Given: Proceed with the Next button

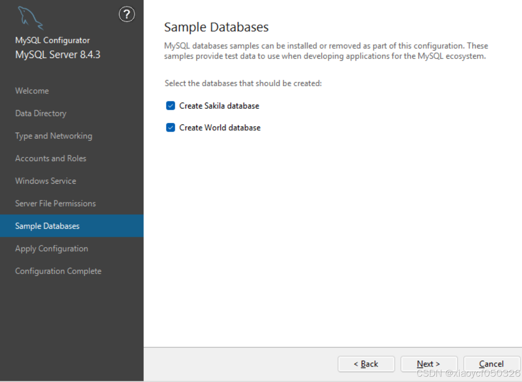Looking at the screenshot, I should [429, 364].
